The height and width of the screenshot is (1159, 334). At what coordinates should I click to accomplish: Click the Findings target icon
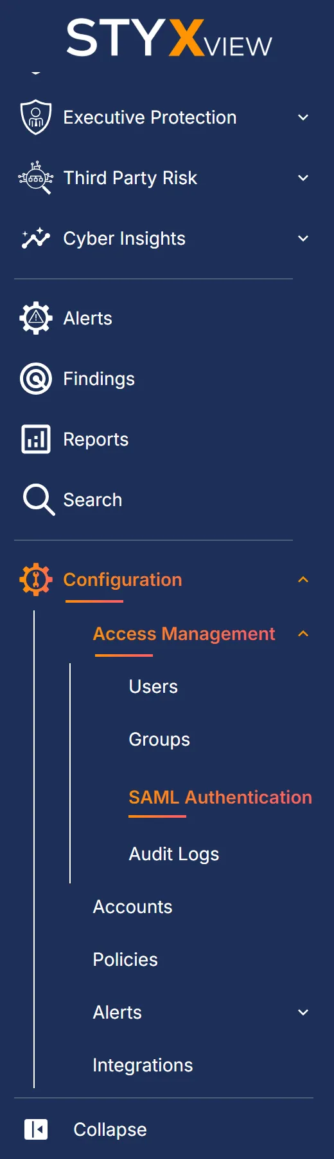point(36,379)
